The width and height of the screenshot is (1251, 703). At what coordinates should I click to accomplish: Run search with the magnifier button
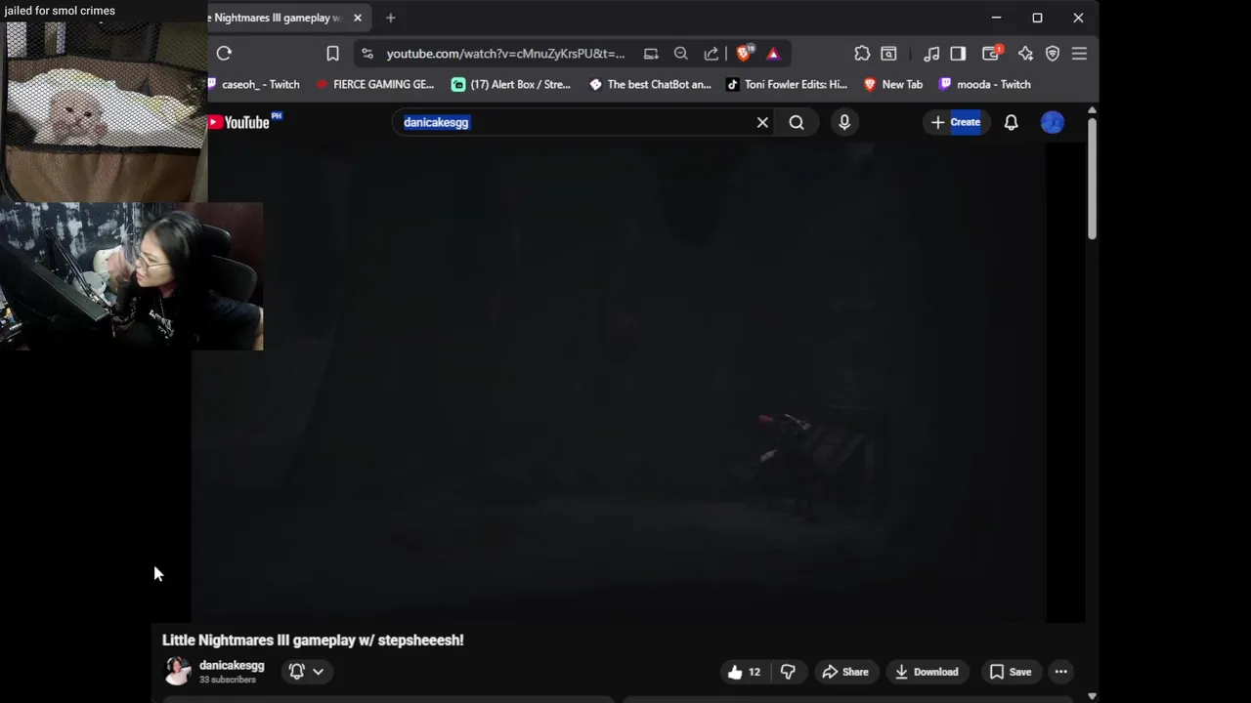tap(797, 122)
